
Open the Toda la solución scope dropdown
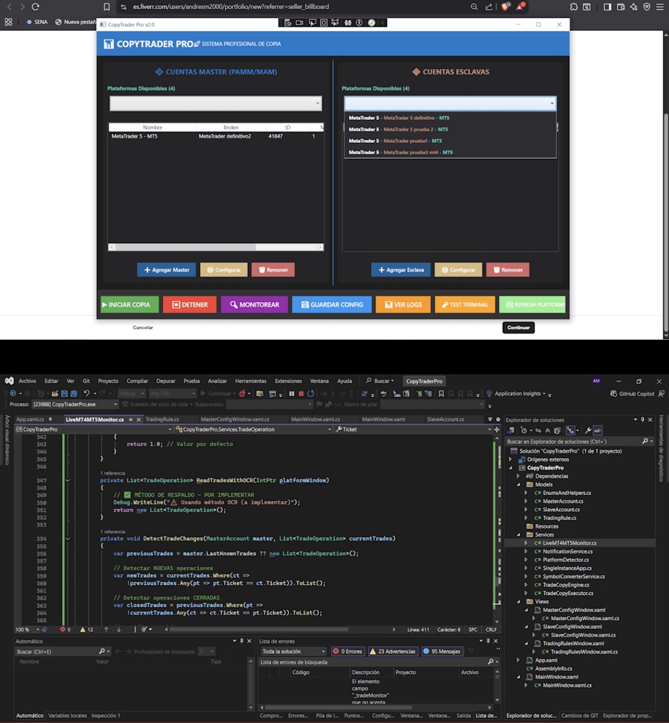[293, 651]
